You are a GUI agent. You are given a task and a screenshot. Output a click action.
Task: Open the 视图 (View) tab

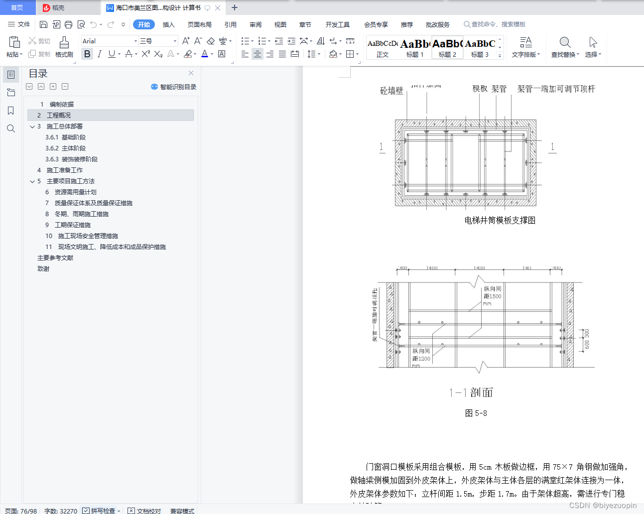[280, 24]
